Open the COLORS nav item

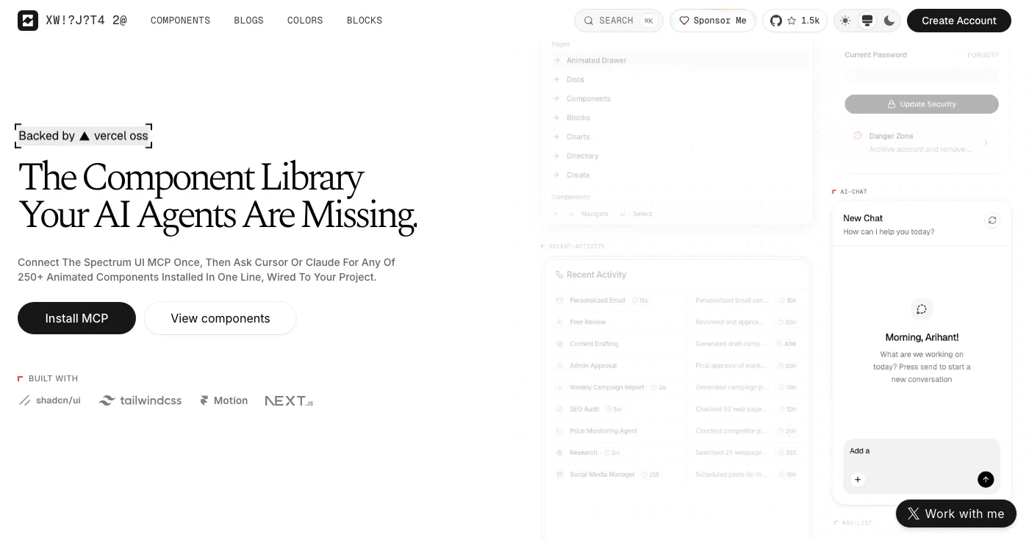point(305,21)
